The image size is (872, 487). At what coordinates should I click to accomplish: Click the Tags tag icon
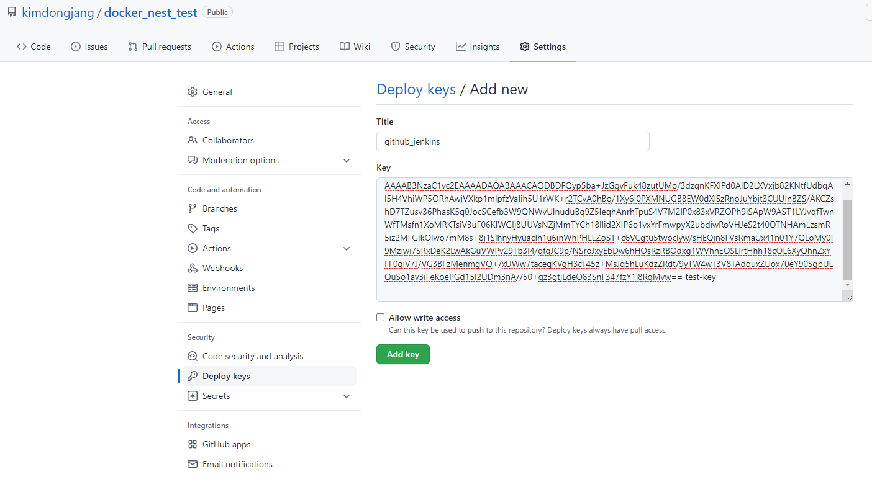[x=193, y=228]
